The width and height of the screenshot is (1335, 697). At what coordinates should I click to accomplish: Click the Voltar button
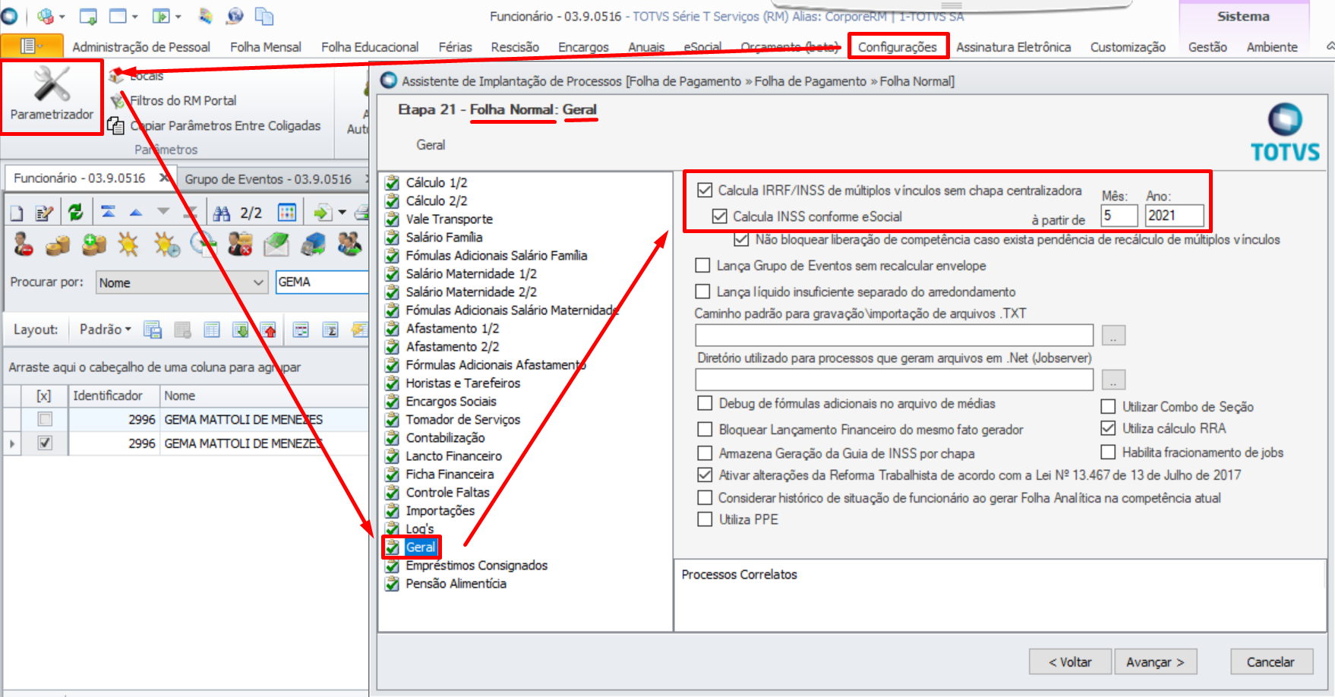[x=1070, y=662]
